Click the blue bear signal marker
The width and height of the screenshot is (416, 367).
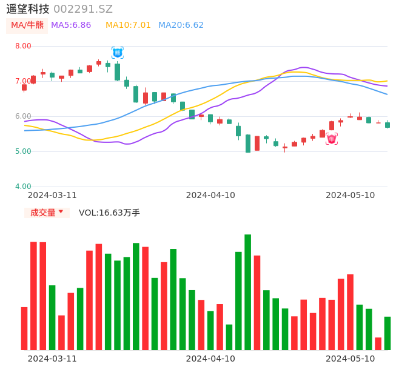(x=117, y=53)
